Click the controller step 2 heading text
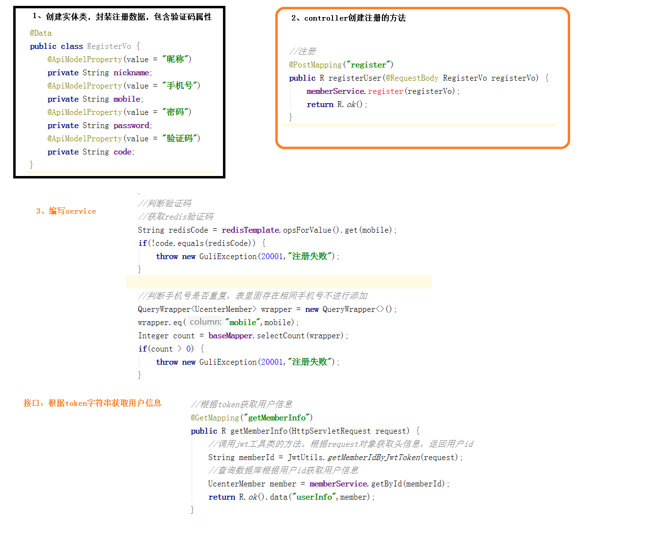This screenshot has height=550, width=665. [x=349, y=18]
